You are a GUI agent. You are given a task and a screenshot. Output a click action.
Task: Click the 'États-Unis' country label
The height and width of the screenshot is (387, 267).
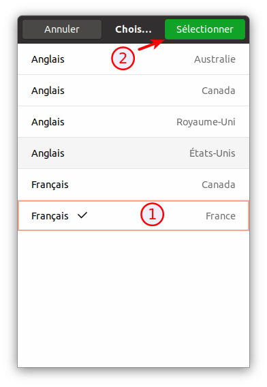pos(213,153)
